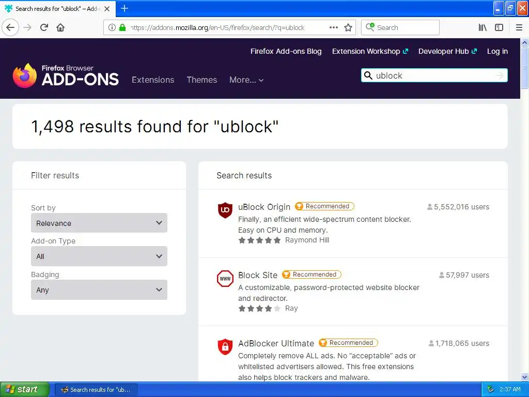Image resolution: width=529 pixels, height=397 pixels.
Task: Click the 5,552,016 users count
Action: pyautogui.click(x=458, y=207)
